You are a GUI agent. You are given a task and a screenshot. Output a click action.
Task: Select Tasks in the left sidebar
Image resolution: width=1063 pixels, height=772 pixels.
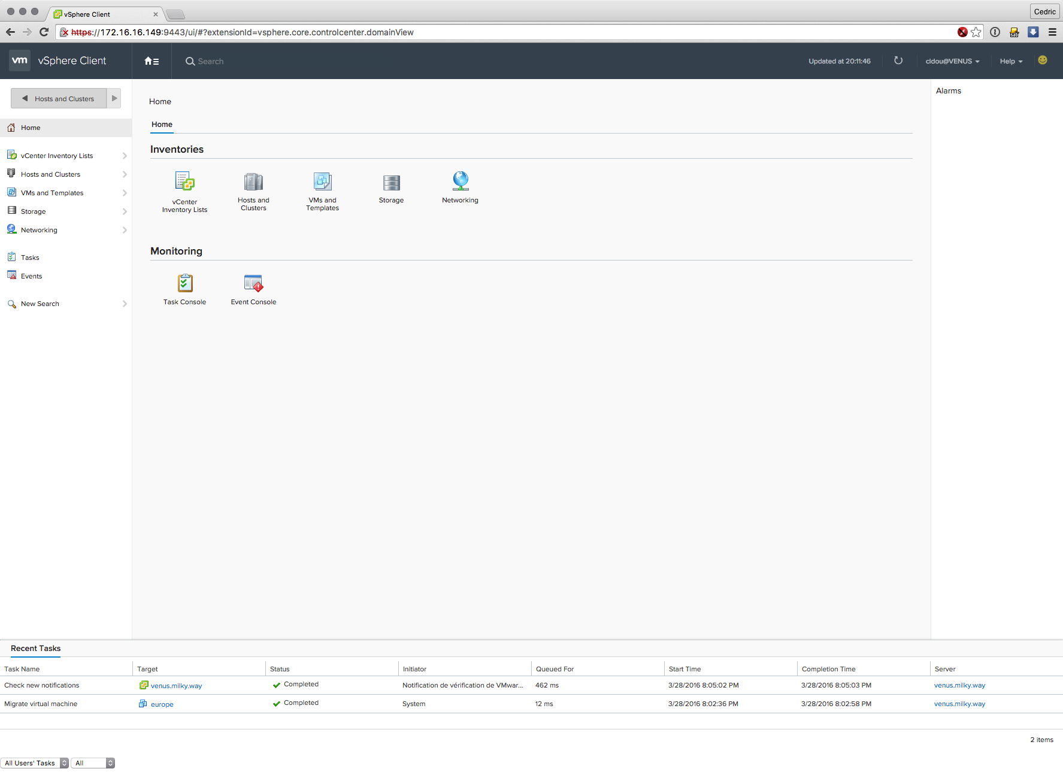tap(30, 258)
